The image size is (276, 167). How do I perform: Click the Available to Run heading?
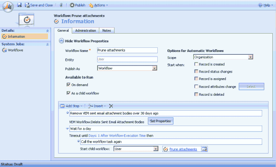[x=79, y=77]
